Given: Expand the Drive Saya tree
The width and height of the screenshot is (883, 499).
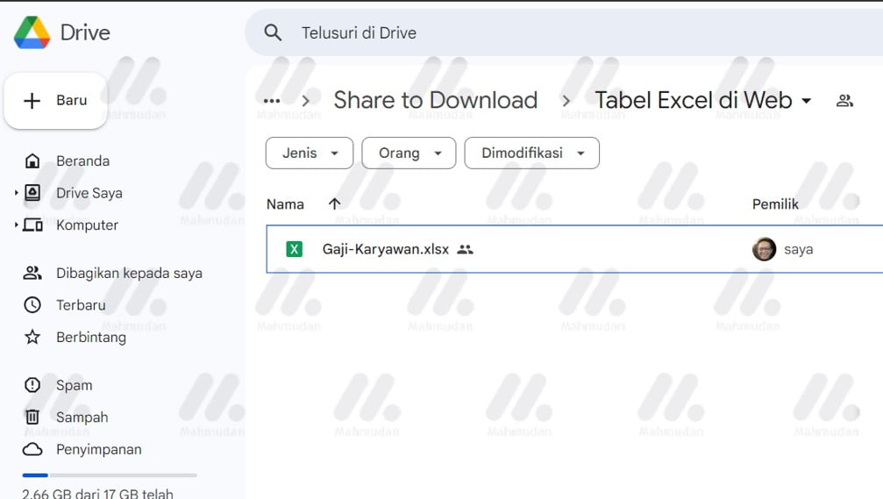Looking at the screenshot, I should coord(16,193).
